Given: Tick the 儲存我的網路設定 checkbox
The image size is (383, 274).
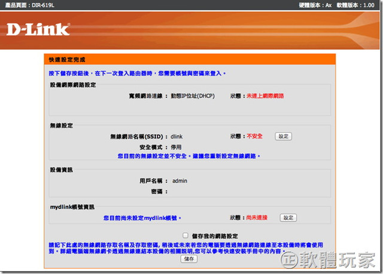Looking at the screenshot, I should (x=186, y=236).
